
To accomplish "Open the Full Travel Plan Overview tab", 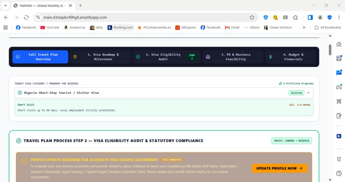I will click(40, 57).
